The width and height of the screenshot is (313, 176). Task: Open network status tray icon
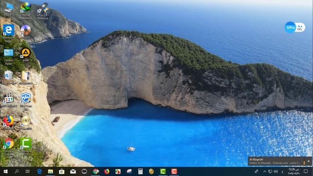click(x=270, y=172)
